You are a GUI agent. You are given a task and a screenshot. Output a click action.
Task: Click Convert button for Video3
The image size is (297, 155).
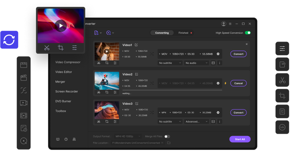[x=238, y=113]
